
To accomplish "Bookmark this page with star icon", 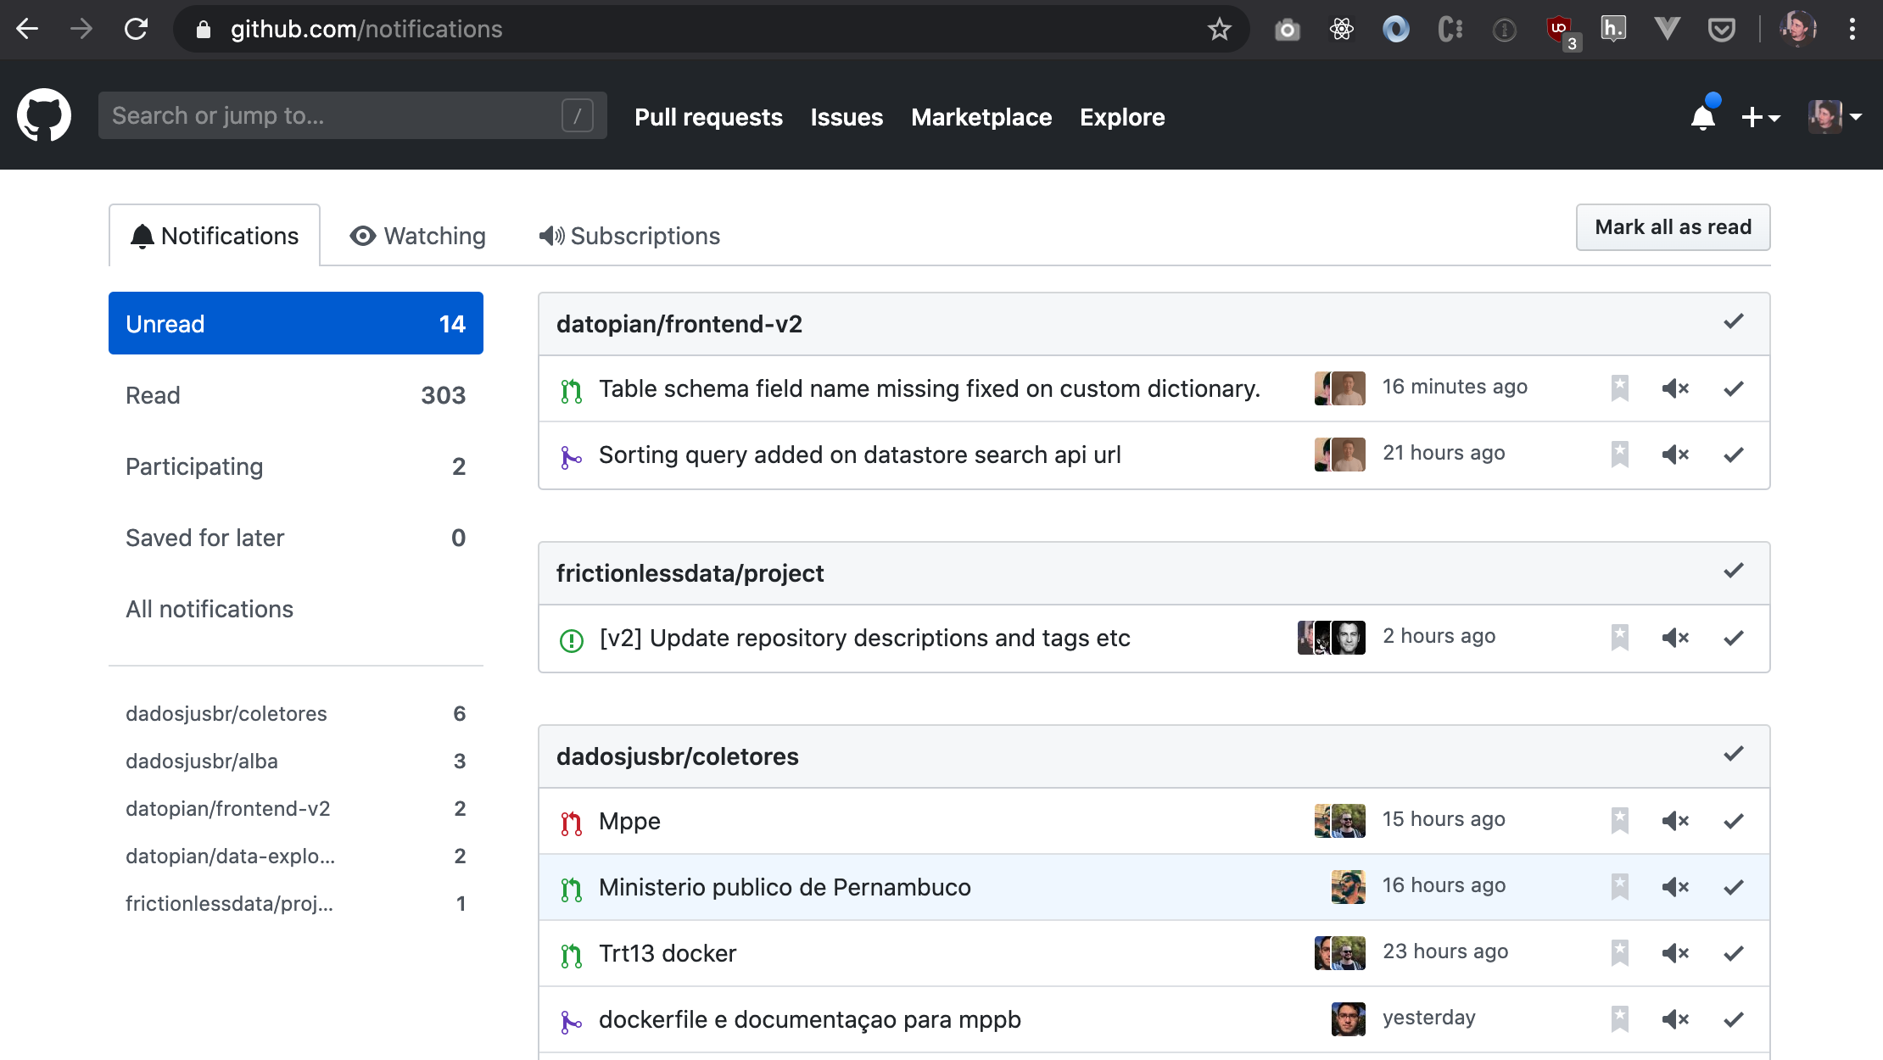I will 1219,30.
